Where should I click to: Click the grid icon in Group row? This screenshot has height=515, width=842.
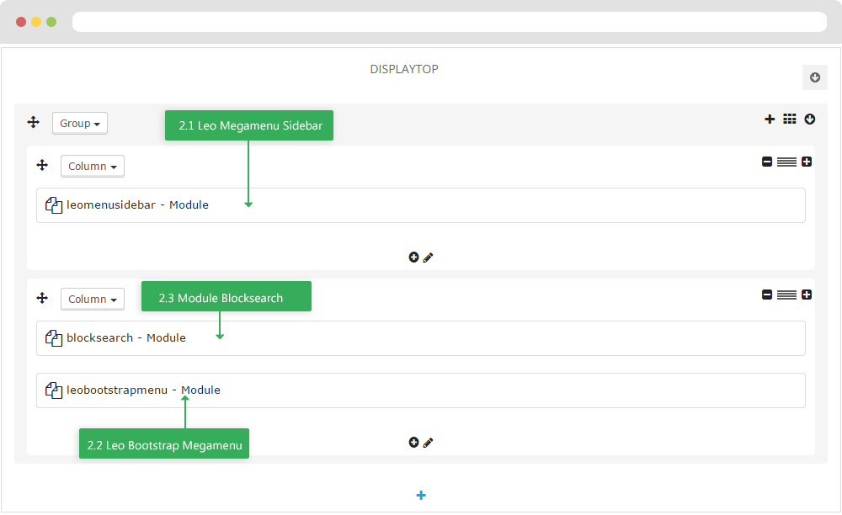[x=790, y=119]
